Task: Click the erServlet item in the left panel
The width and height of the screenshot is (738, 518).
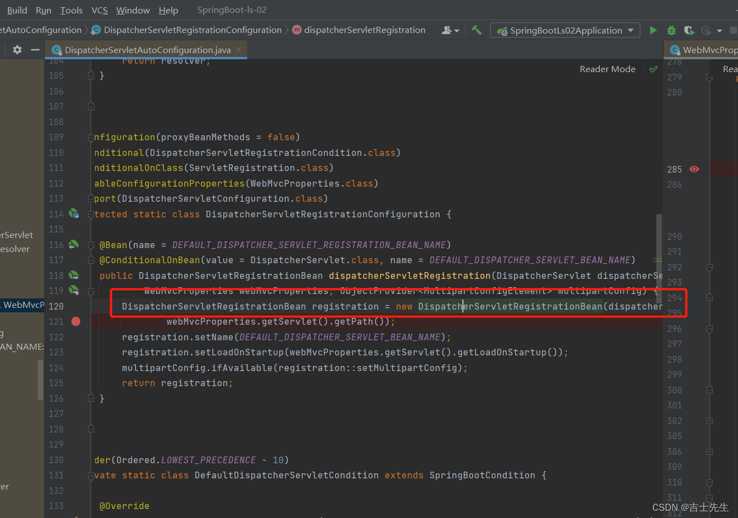Action: (17, 235)
